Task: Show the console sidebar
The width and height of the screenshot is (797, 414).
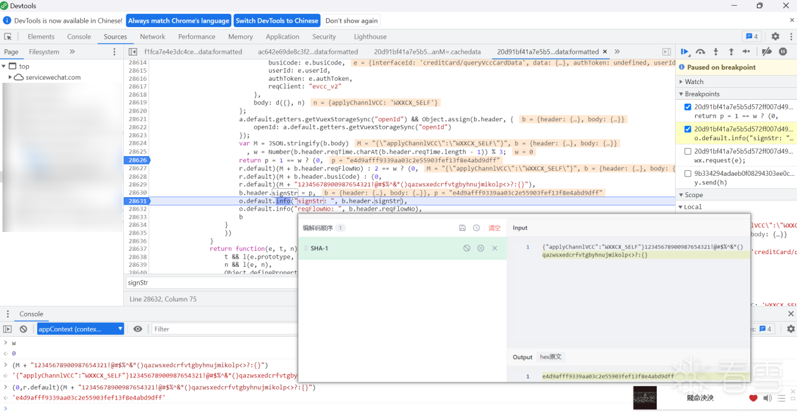Action: 8,329
